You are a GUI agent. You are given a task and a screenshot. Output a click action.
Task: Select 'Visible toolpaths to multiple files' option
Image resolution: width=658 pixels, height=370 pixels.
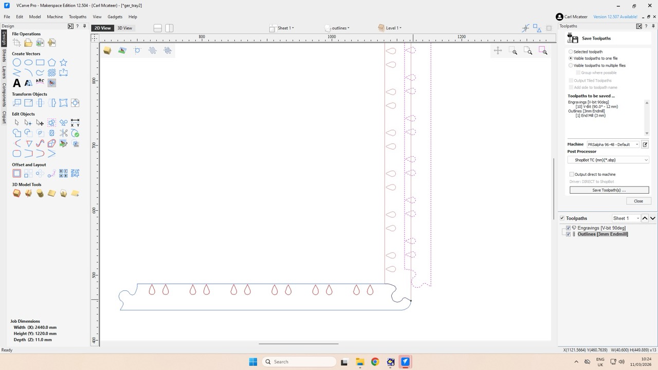pos(571,66)
